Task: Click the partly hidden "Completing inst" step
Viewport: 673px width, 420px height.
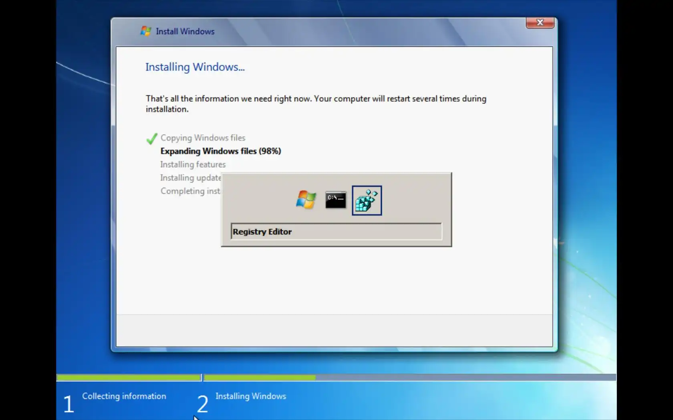Action: click(x=191, y=191)
